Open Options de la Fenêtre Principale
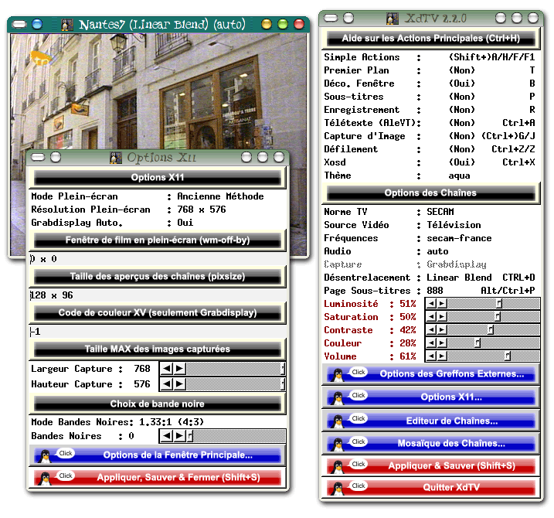 point(158,455)
